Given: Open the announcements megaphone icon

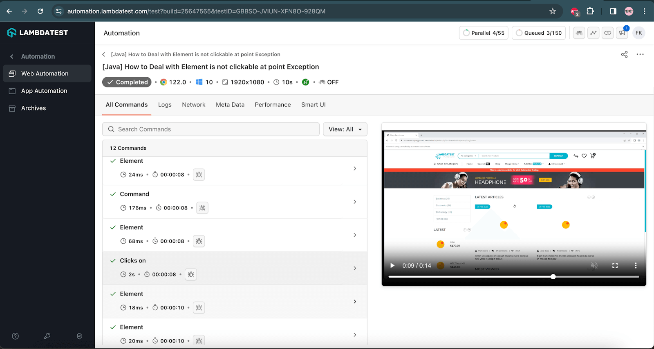Looking at the screenshot, I should [x=622, y=33].
